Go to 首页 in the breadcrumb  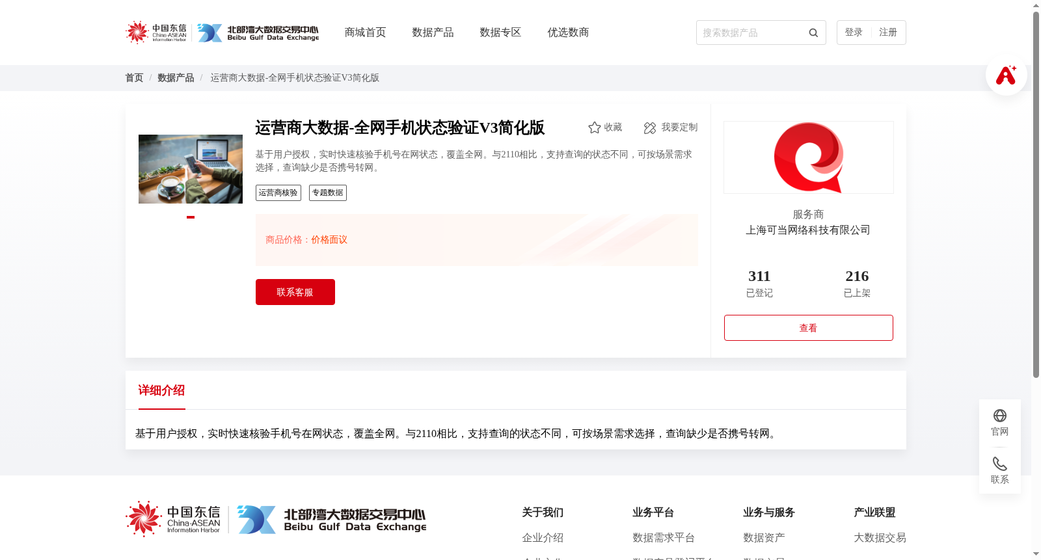pos(134,78)
